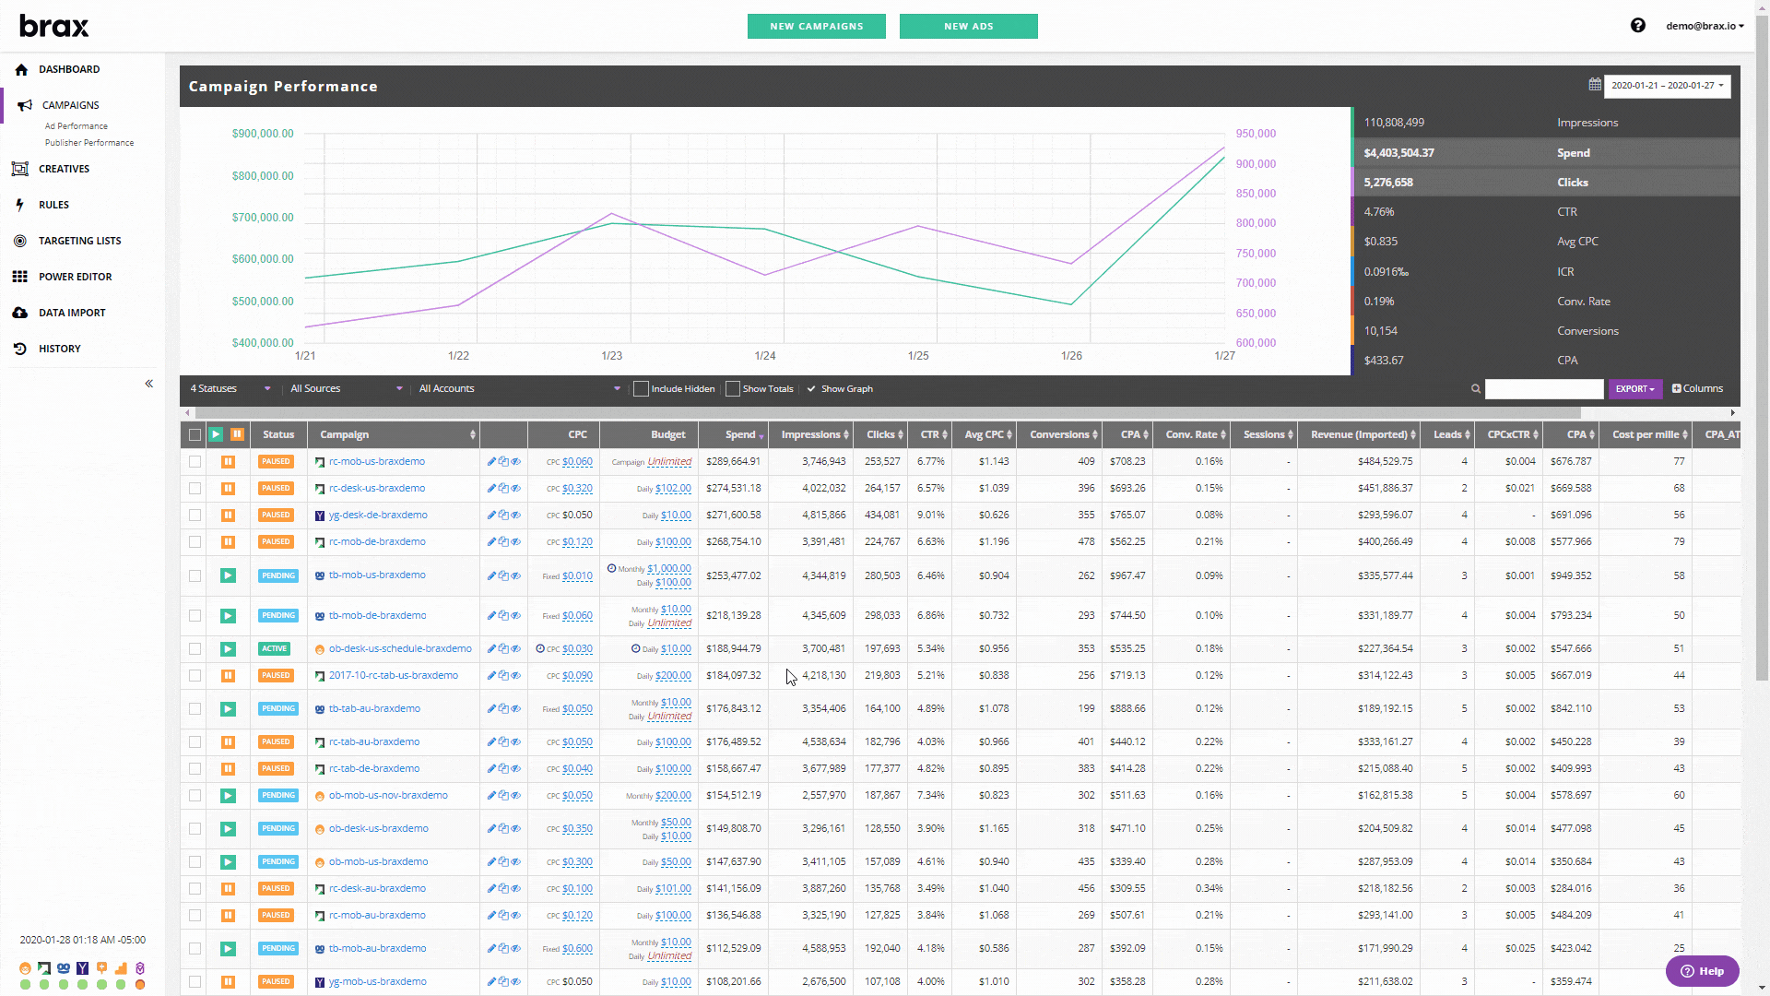Click the calendar icon beside date range
The height and width of the screenshot is (996, 1770).
pos(1594,85)
